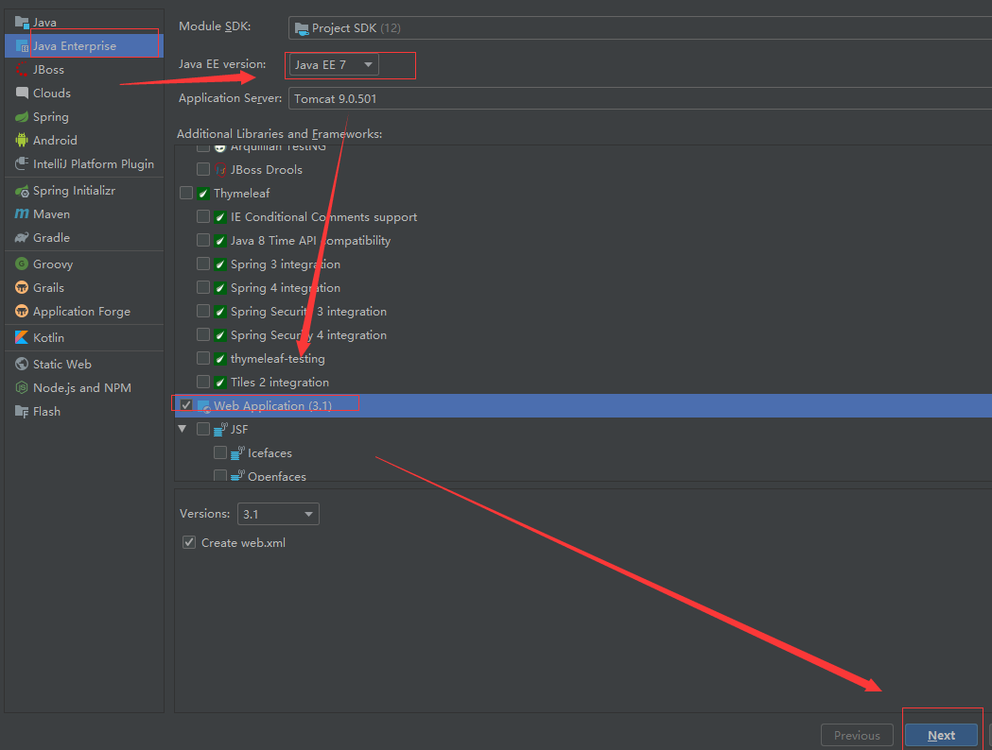
Task: Collapse the JSF tree node
Action: [x=183, y=429]
